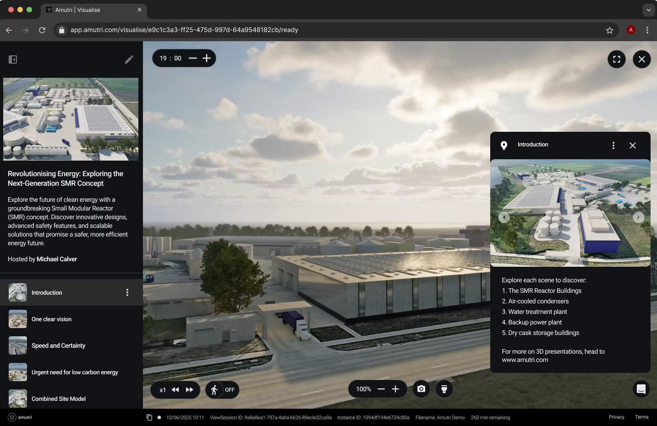Click the x1 speed indicator

[x=163, y=390]
